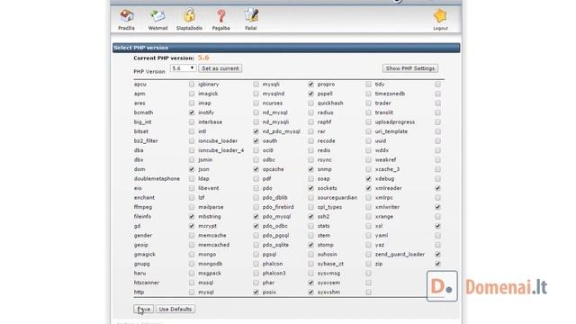Uncheck the opcache extension checkbox
This screenshot has width=576, height=324.
click(311, 169)
